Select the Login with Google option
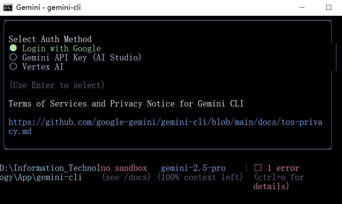This screenshot has width=342, height=204. [x=61, y=48]
